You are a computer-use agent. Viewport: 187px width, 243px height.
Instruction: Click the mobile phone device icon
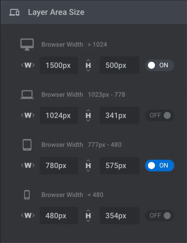click(x=27, y=195)
